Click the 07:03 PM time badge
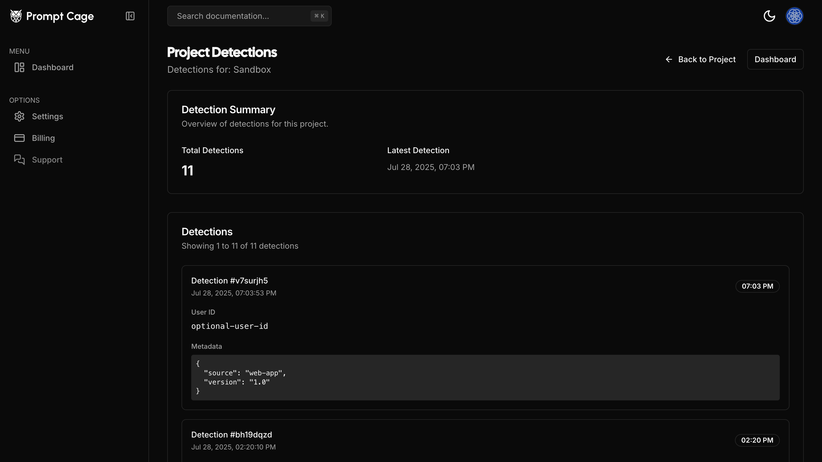The width and height of the screenshot is (822, 462). (x=757, y=286)
